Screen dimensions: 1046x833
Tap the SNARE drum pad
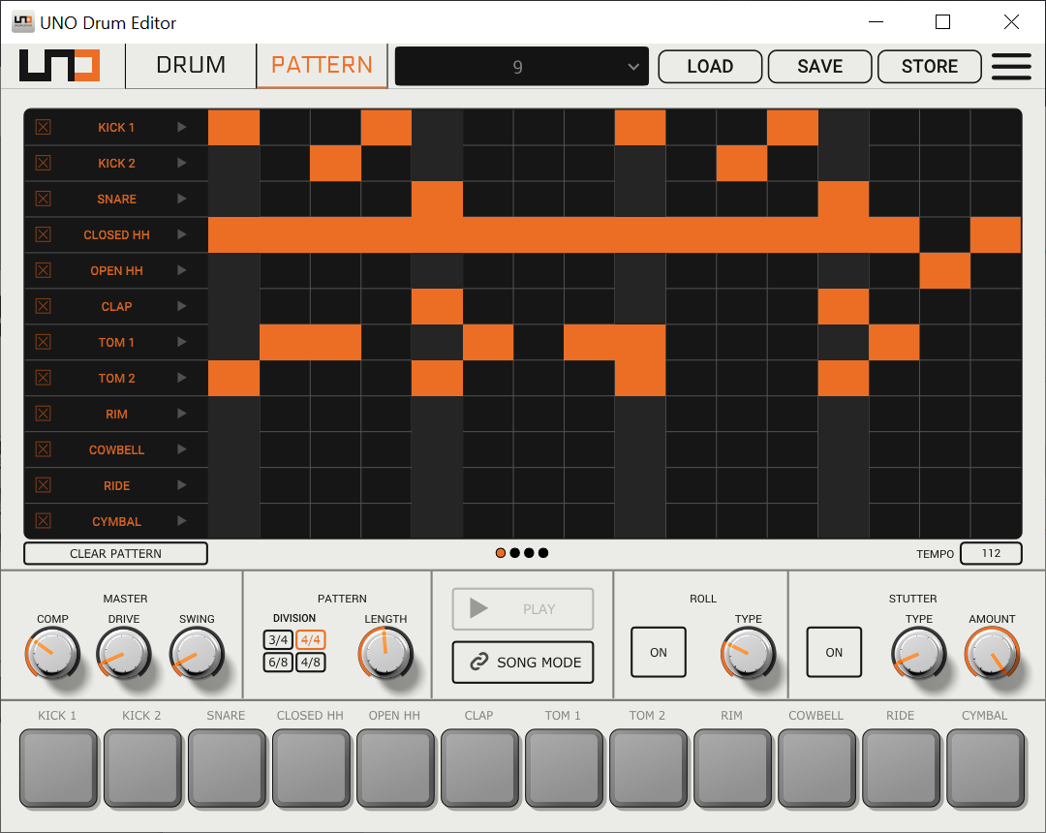click(x=227, y=765)
